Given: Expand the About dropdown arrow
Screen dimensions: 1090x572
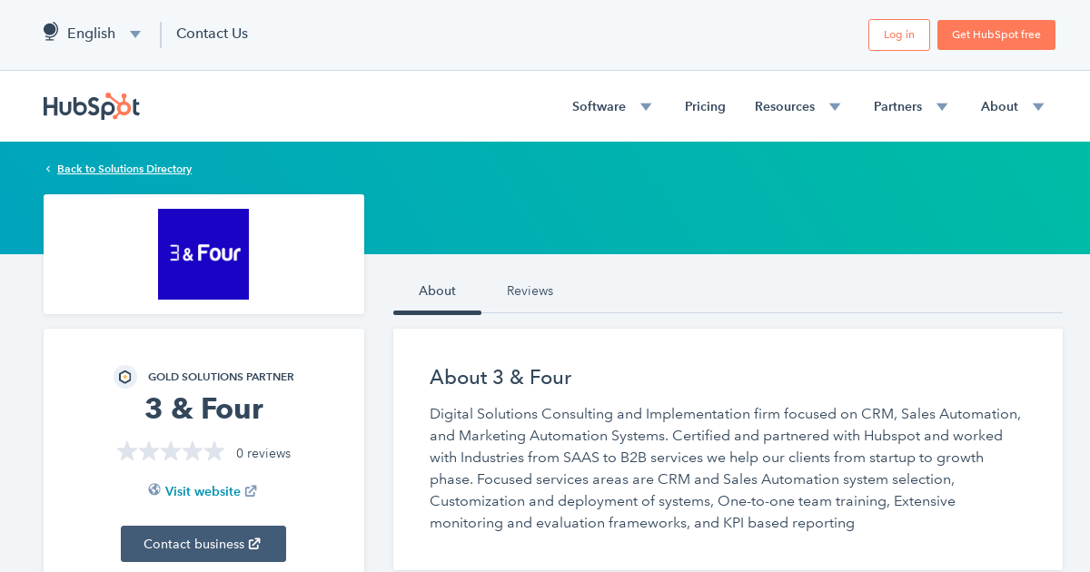Looking at the screenshot, I should pos(1038,107).
